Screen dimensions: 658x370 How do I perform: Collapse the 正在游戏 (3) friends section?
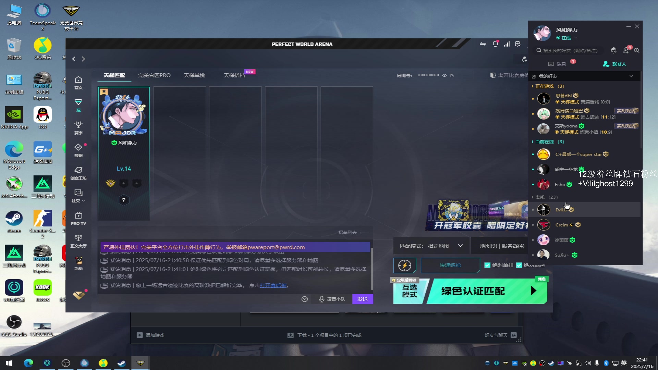click(549, 86)
